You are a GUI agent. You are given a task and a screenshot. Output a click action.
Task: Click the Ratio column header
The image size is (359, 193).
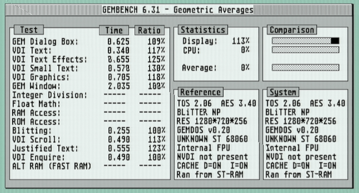pyautogui.click(x=149, y=30)
